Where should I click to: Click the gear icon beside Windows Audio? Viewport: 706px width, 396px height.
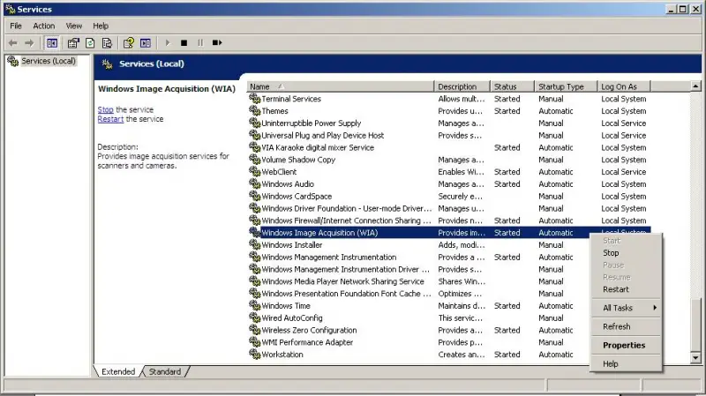point(255,183)
